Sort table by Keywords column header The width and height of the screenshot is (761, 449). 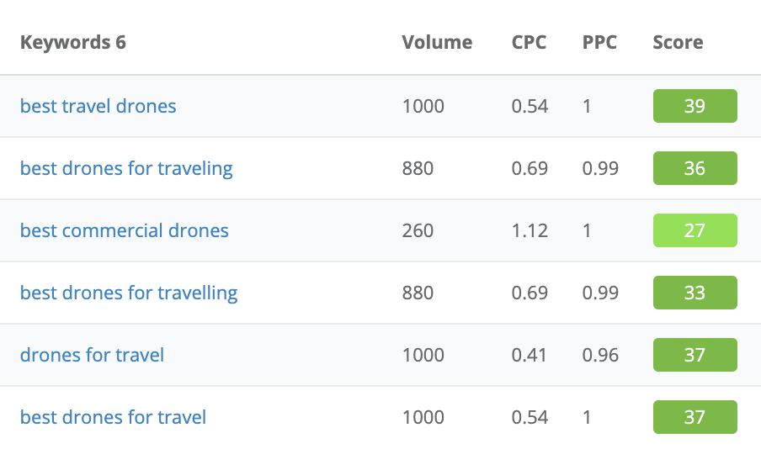tap(73, 42)
